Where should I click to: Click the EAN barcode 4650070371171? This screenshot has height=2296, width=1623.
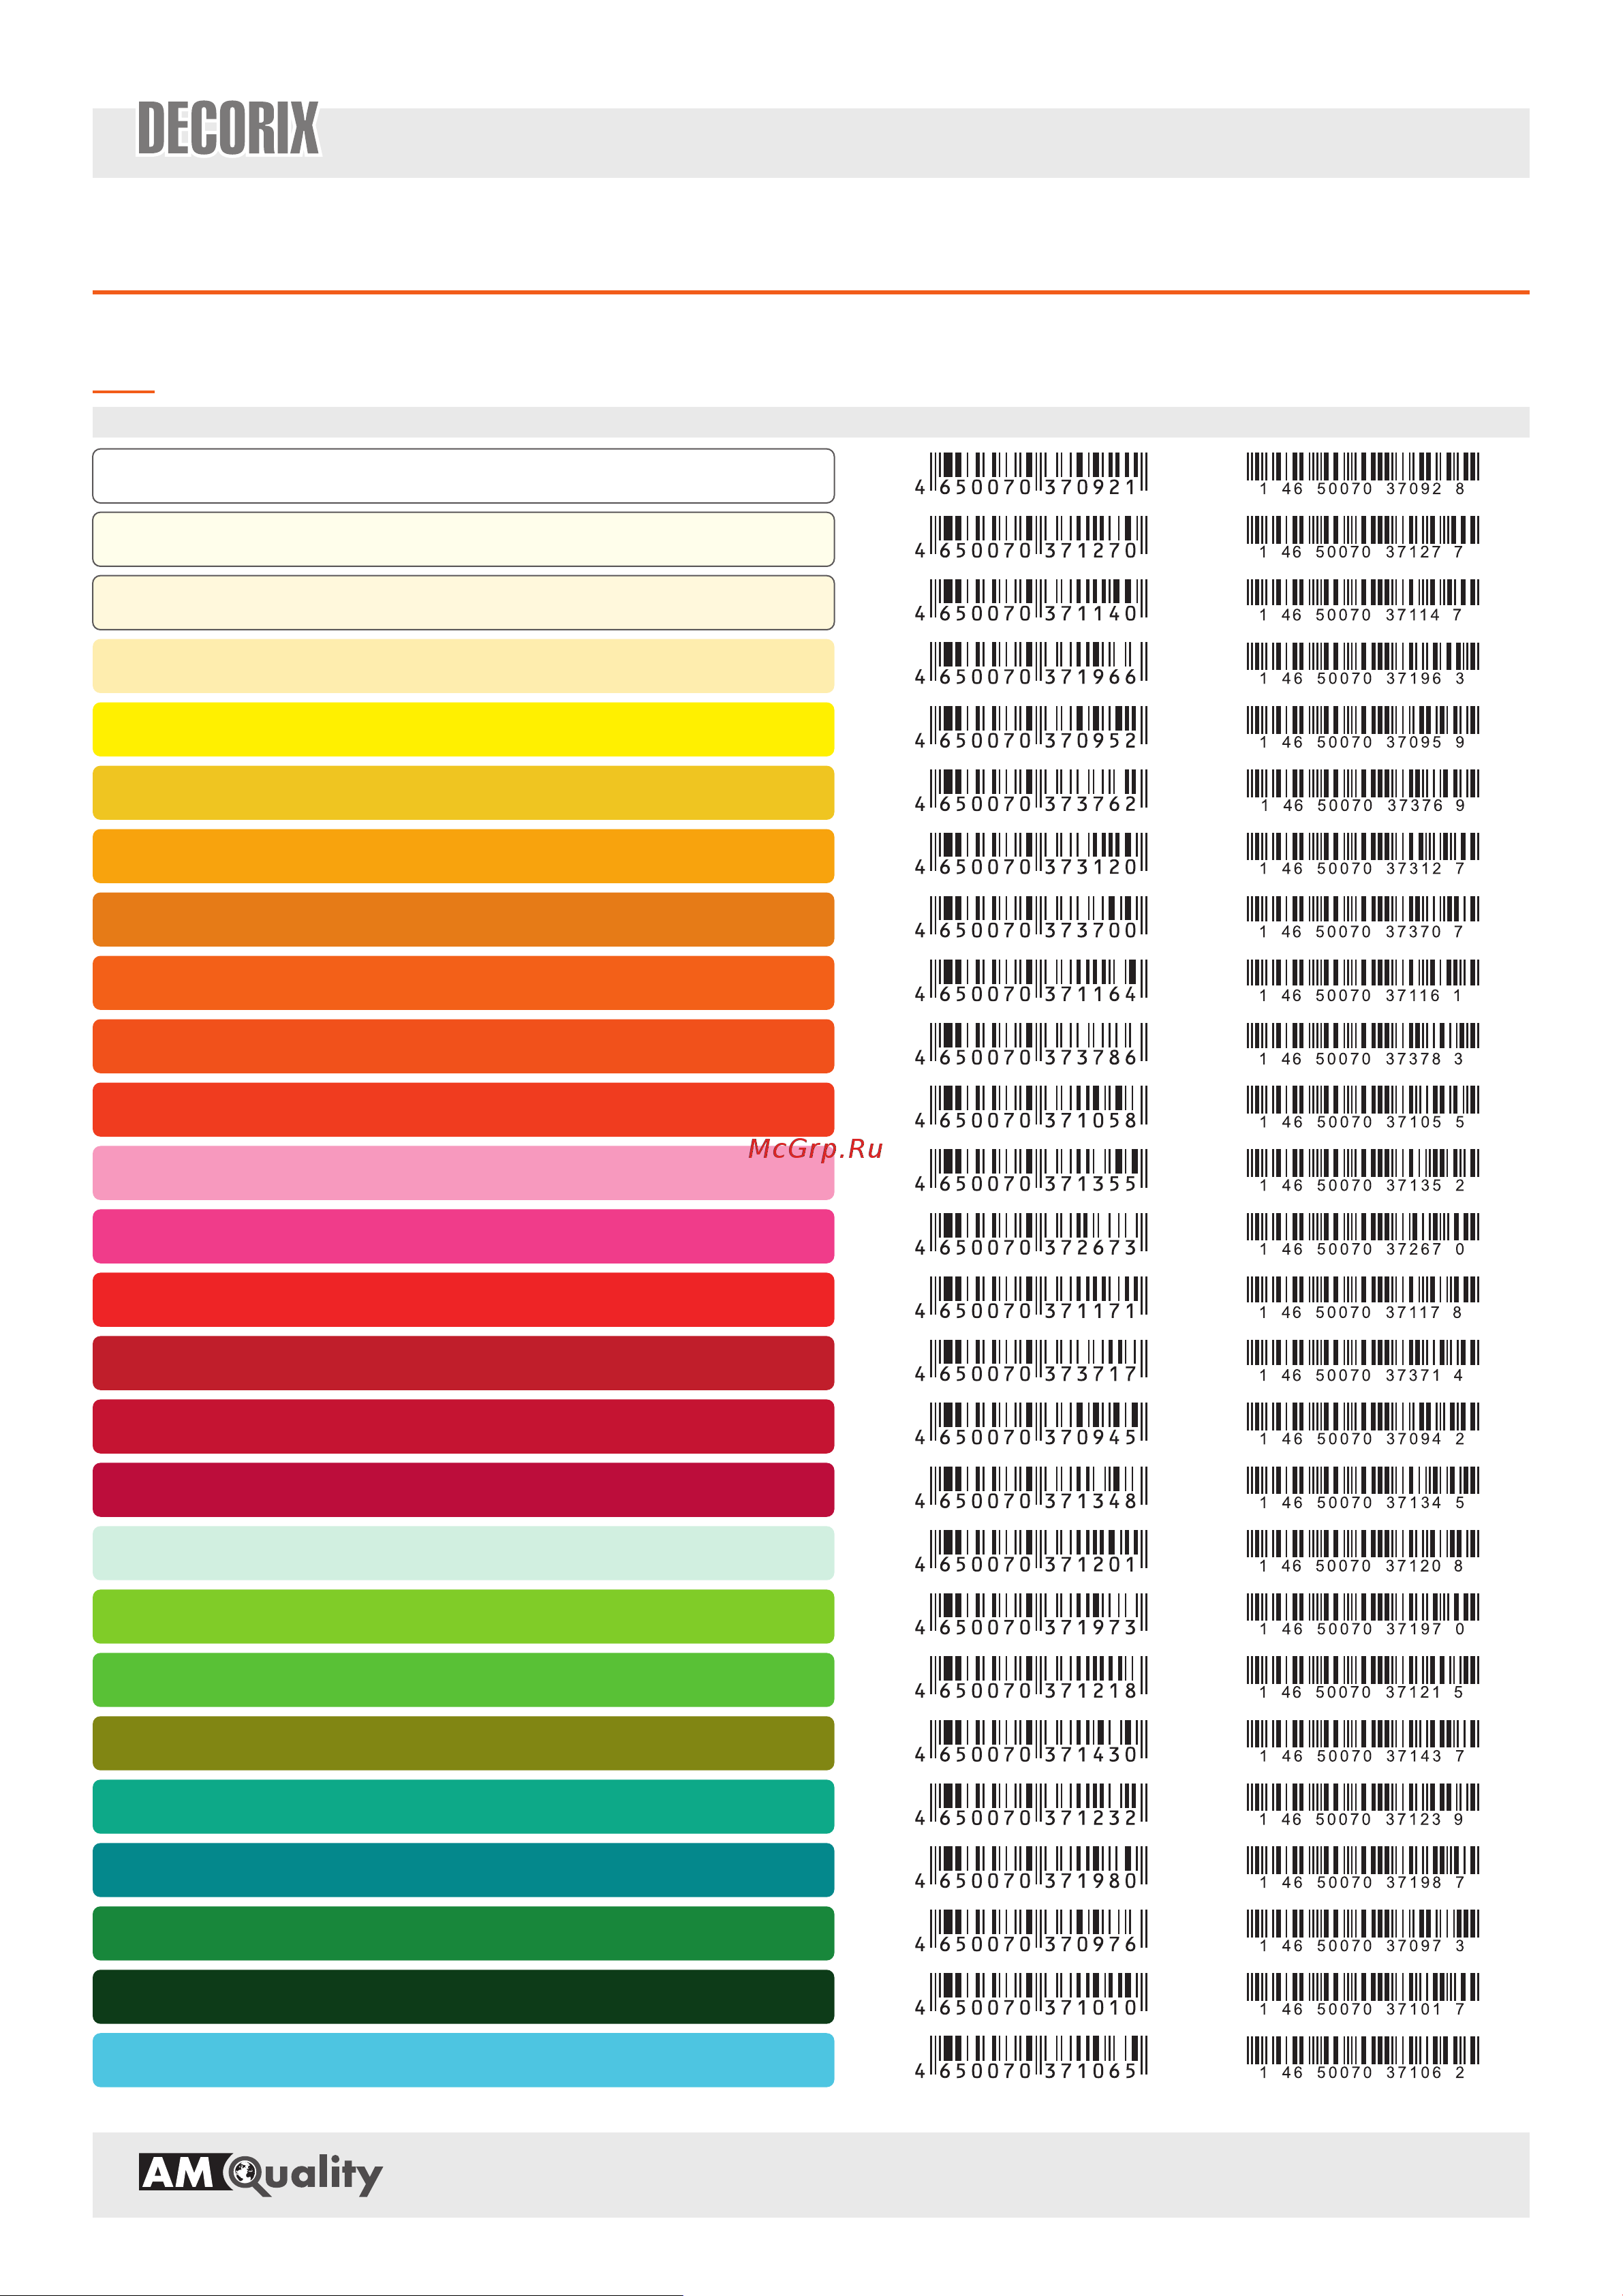coord(1031,1299)
